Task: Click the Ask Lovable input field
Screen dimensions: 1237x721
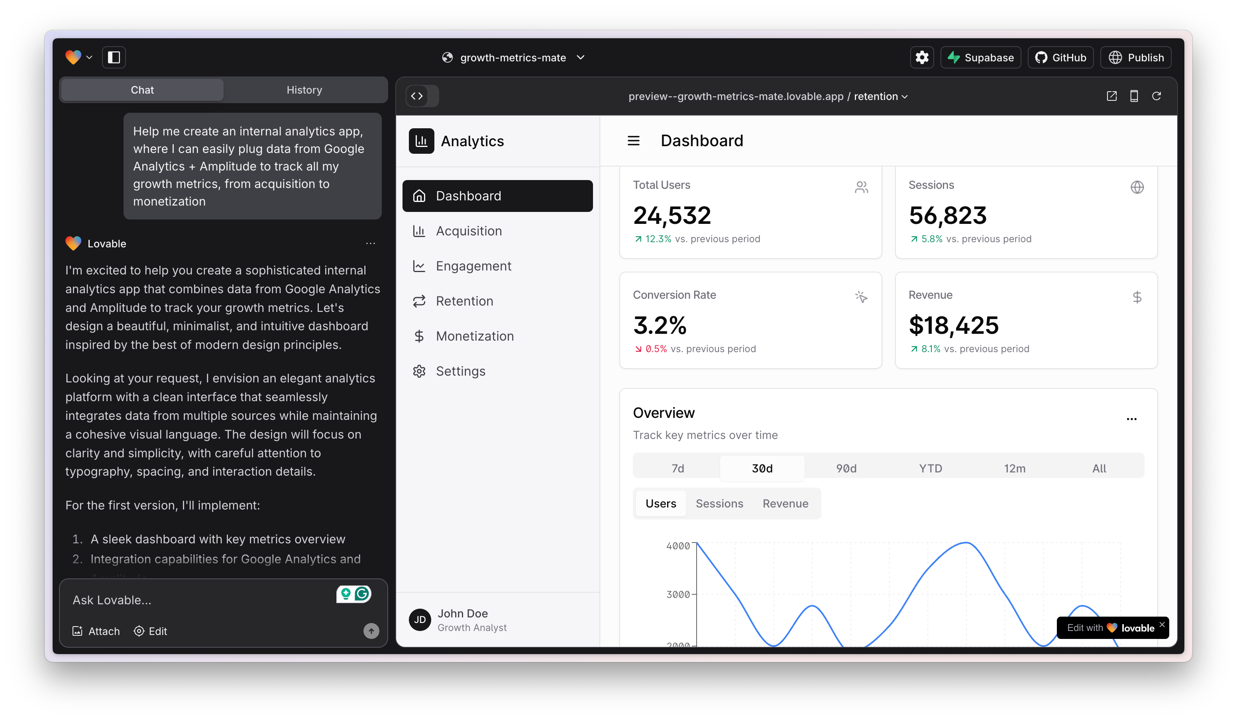Action: [201, 600]
